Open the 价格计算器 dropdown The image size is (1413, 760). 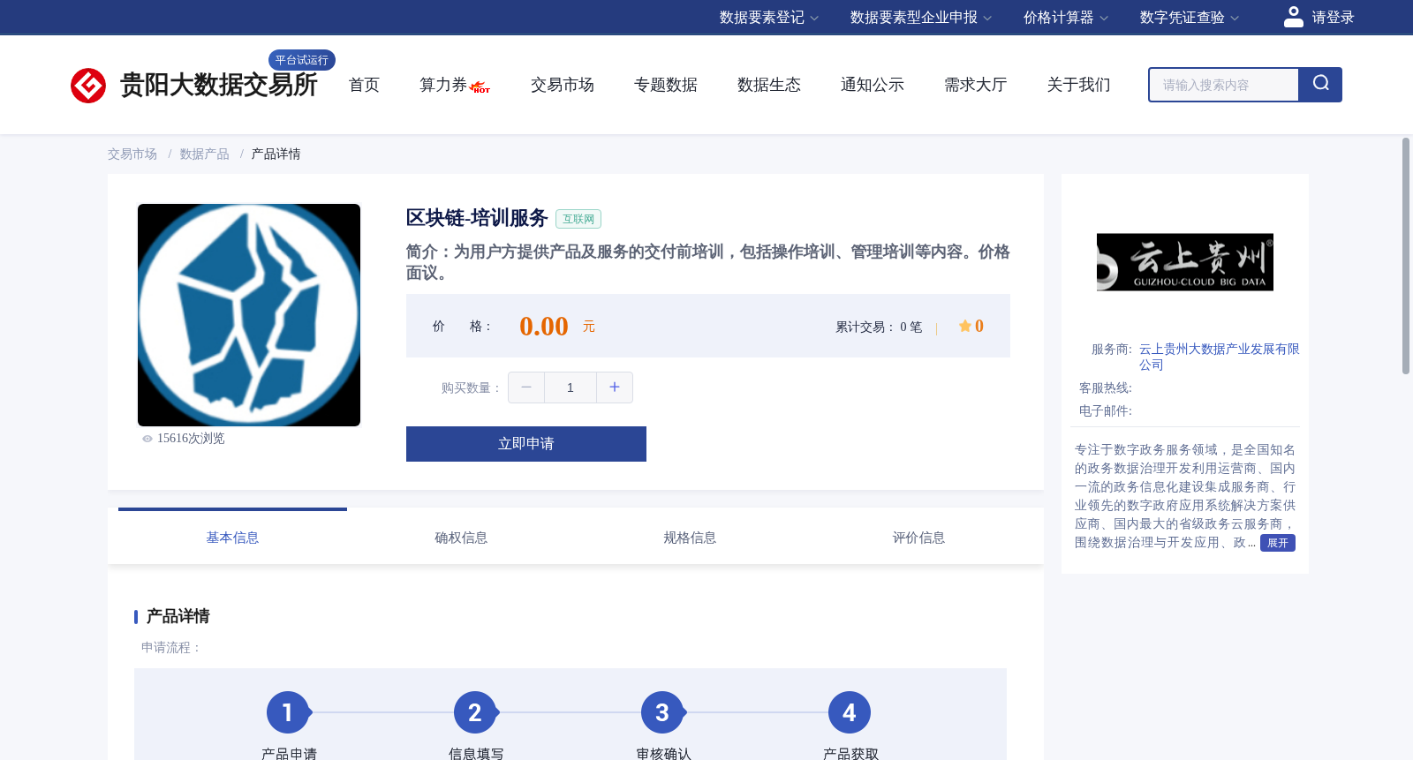(x=1066, y=18)
